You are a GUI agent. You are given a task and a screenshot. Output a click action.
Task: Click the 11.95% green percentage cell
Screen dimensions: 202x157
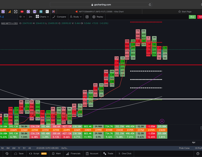tap(88, 137)
